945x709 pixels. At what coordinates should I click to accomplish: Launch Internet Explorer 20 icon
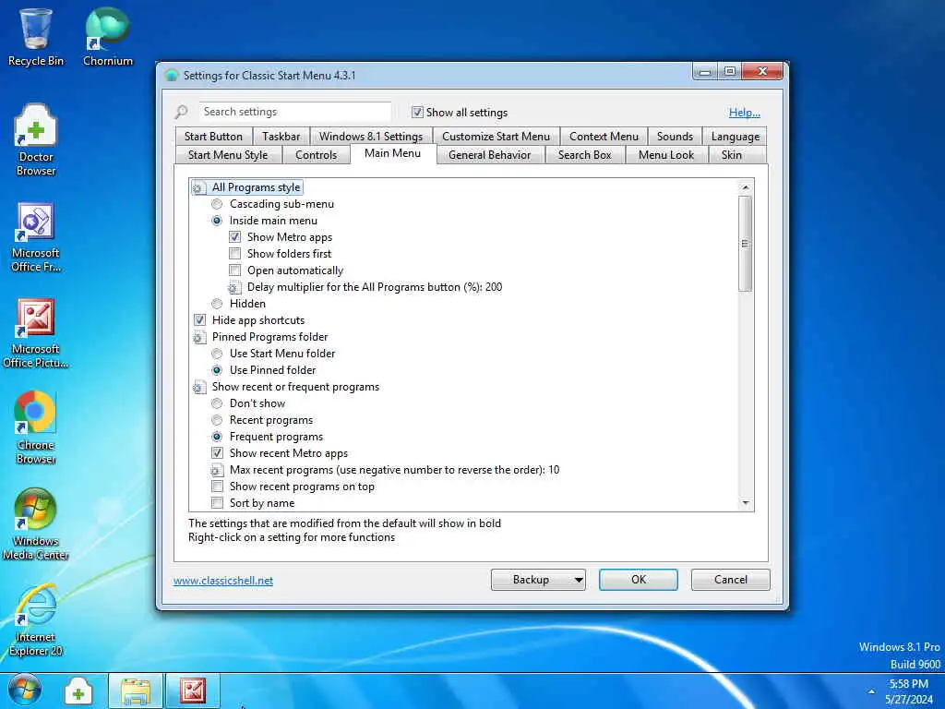tap(36, 620)
